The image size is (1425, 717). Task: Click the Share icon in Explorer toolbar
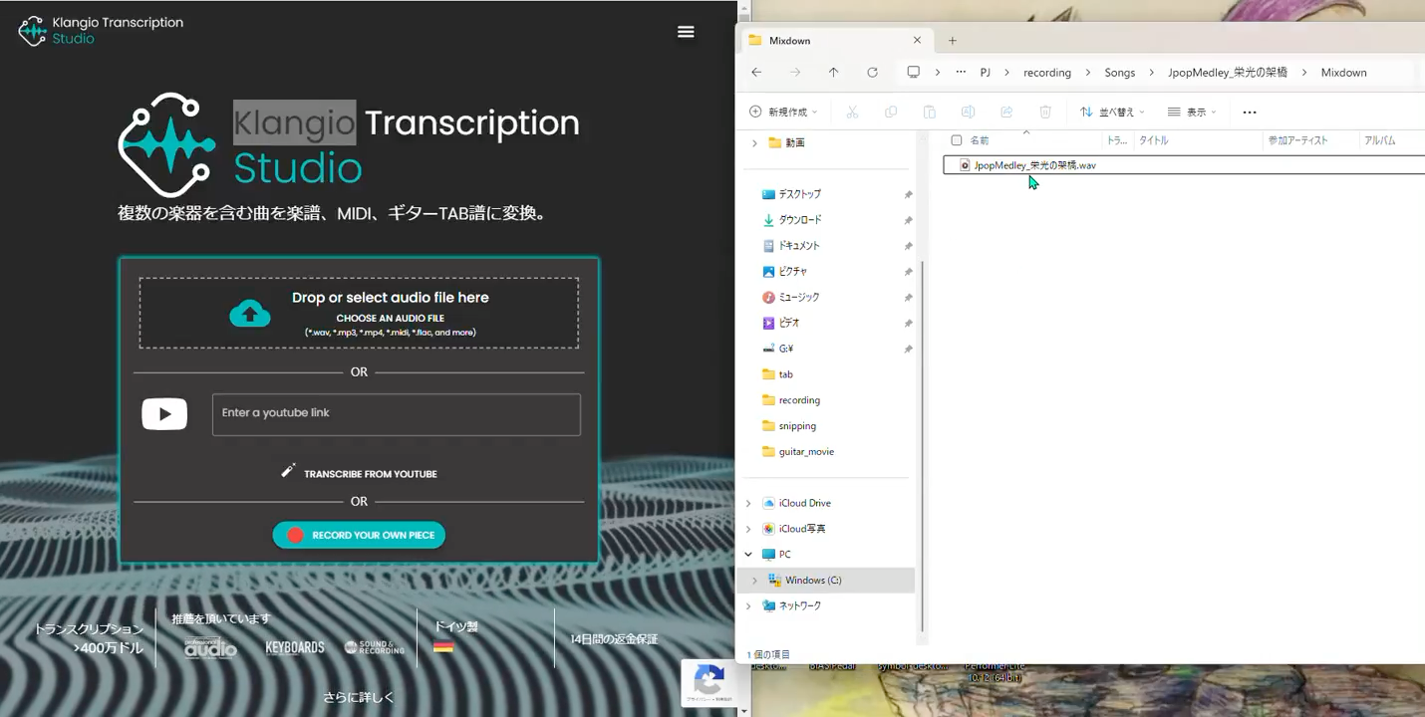[x=1006, y=113]
